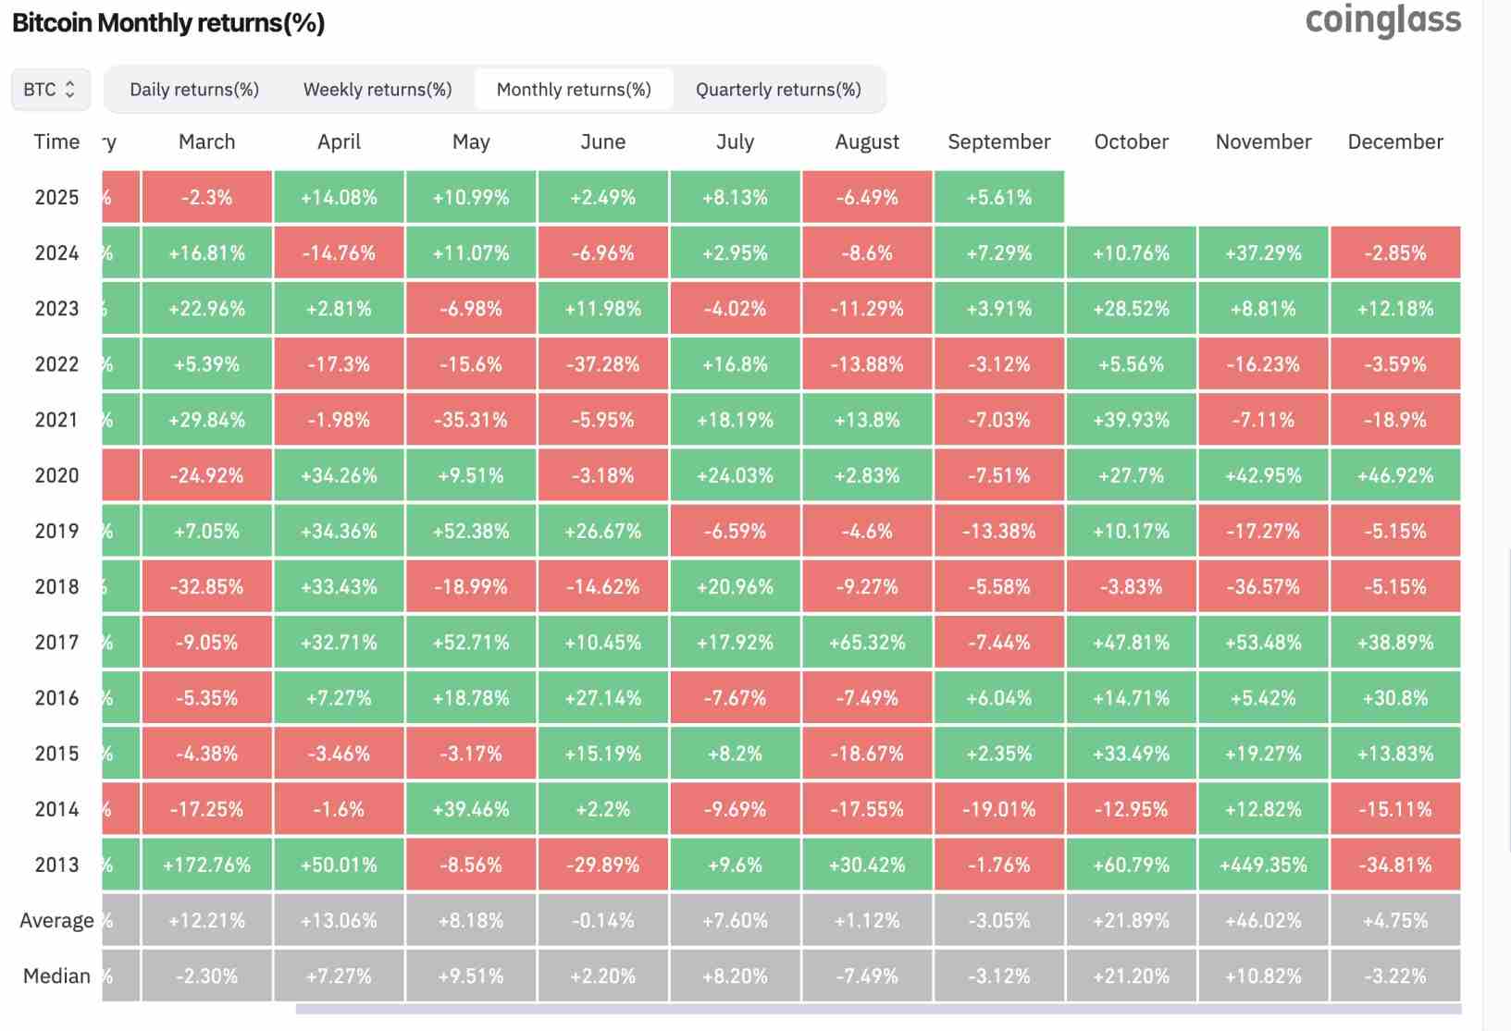Click the September column header
Image resolution: width=1511 pixels, height=1031 pixels.
(999, 141)
